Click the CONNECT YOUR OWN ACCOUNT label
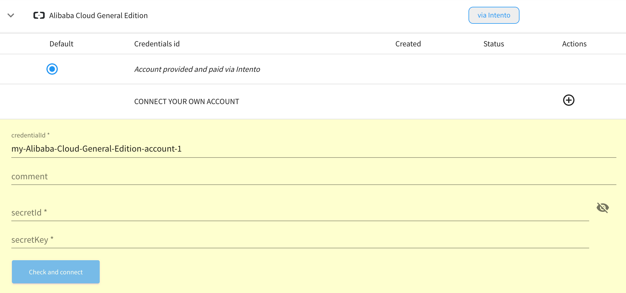 [187, 102]
